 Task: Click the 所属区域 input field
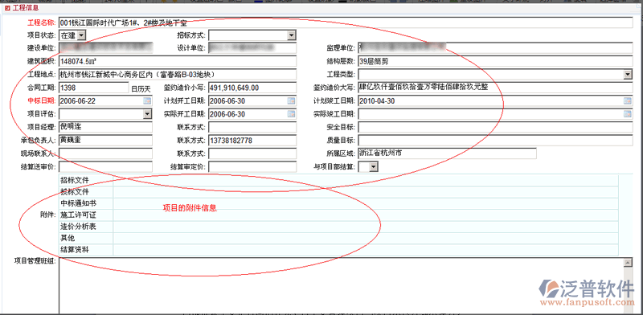tap(447, 153)
